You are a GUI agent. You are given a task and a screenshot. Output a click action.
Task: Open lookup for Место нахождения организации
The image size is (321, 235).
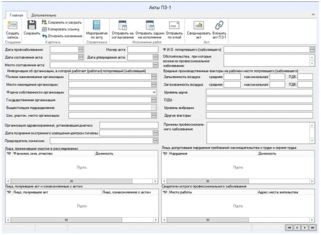154,85
